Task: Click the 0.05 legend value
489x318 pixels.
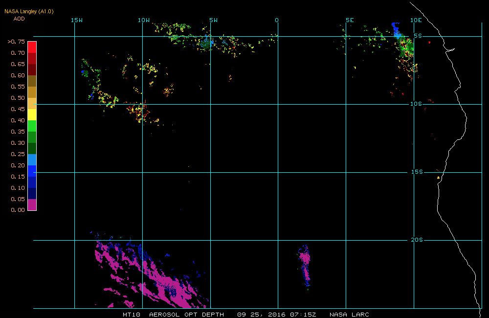Action: 18,199
